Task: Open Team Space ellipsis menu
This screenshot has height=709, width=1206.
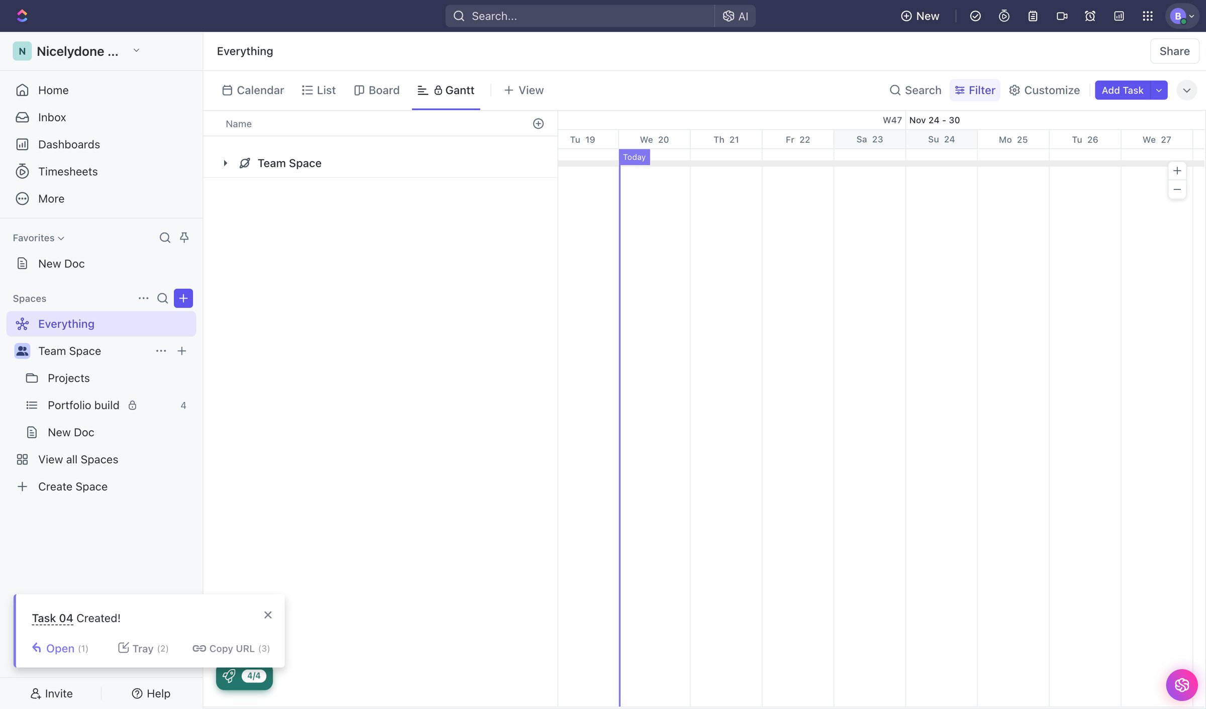Action: 161,351
